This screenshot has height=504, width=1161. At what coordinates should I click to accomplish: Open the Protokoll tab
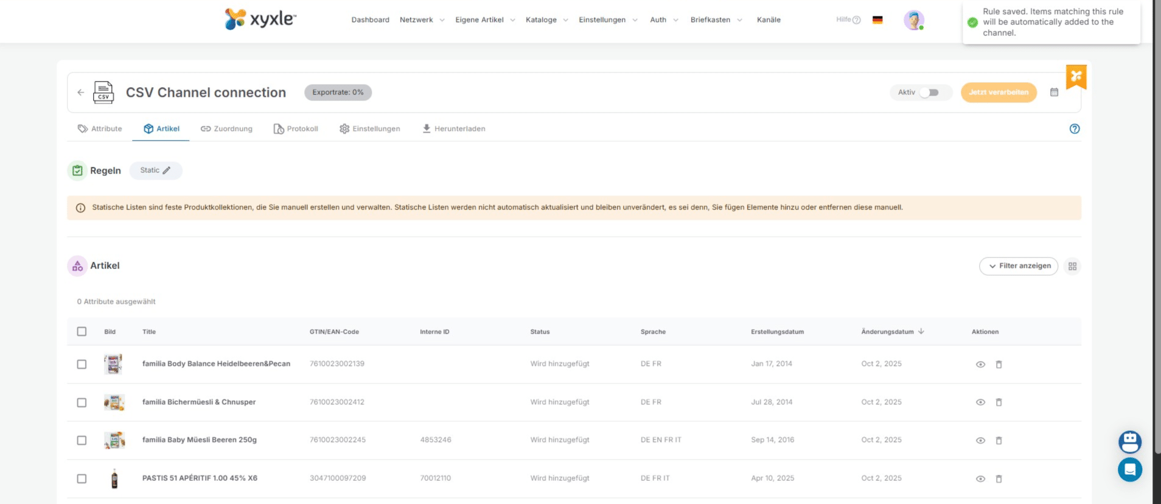click(x=296, y=129)
